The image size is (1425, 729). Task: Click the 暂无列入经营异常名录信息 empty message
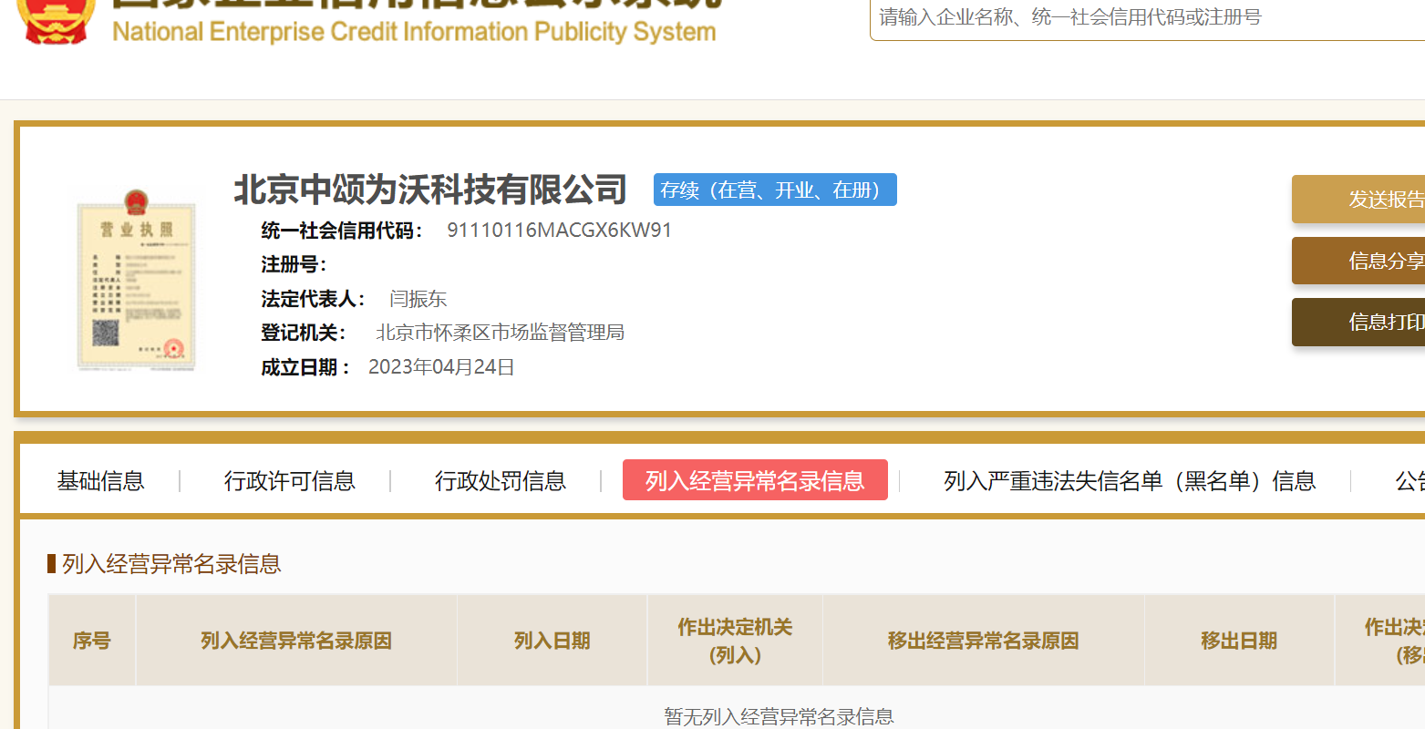779,716
